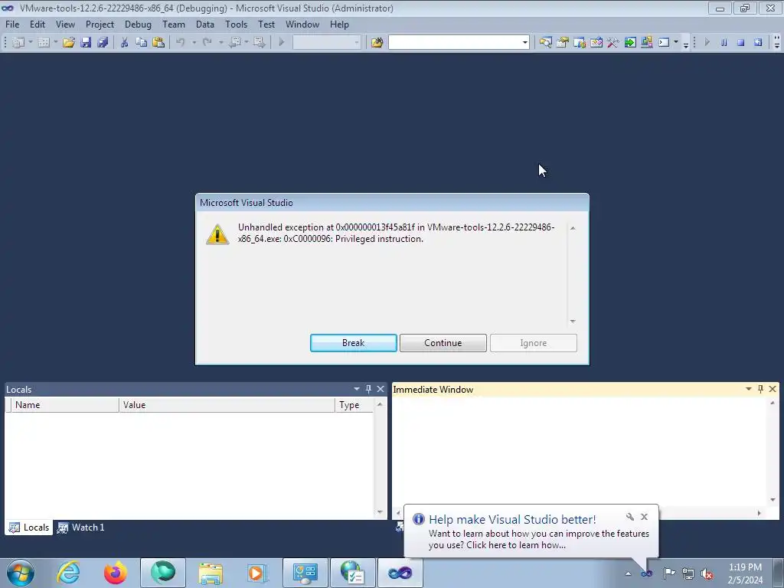Open the Tools menu
Image resolution: width=784 pixels, height=588 pixels.
click(x=236, y=24)
